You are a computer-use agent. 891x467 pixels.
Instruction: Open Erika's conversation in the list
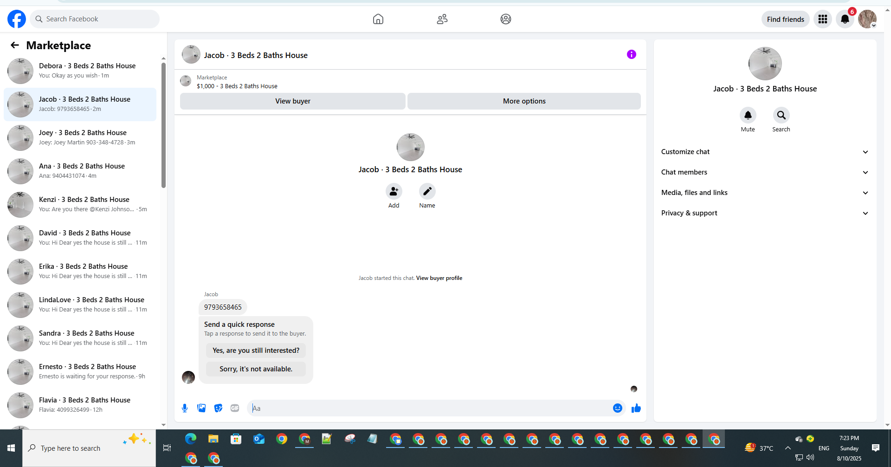80,272
